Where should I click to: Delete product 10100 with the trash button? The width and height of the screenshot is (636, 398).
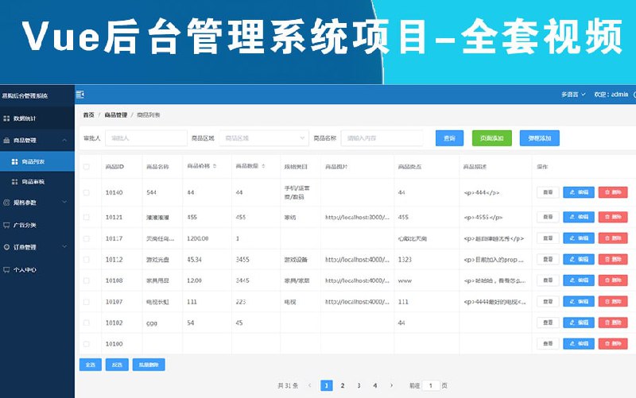(x=613, y=343)
